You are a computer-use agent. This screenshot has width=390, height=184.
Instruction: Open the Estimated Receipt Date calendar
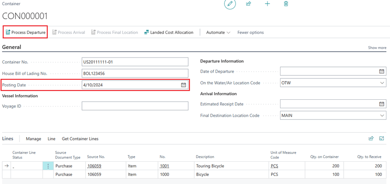(382, 104)
